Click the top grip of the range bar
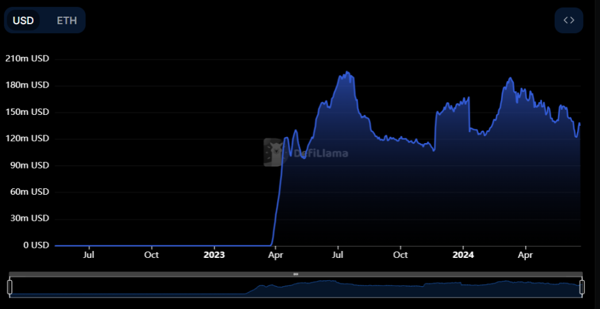Screen dimensions: 600x309 pos(296,275)
